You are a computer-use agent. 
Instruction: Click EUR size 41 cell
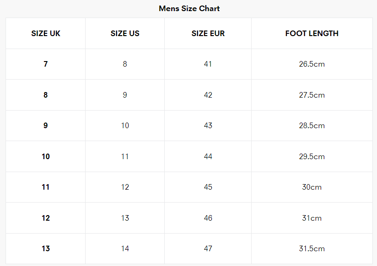[208, 64]
